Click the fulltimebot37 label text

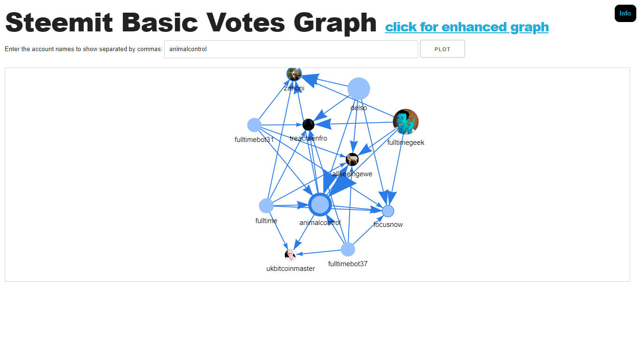pos(348,264)
